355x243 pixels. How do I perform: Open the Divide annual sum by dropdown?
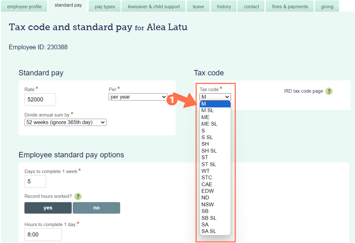click(65, 122)
